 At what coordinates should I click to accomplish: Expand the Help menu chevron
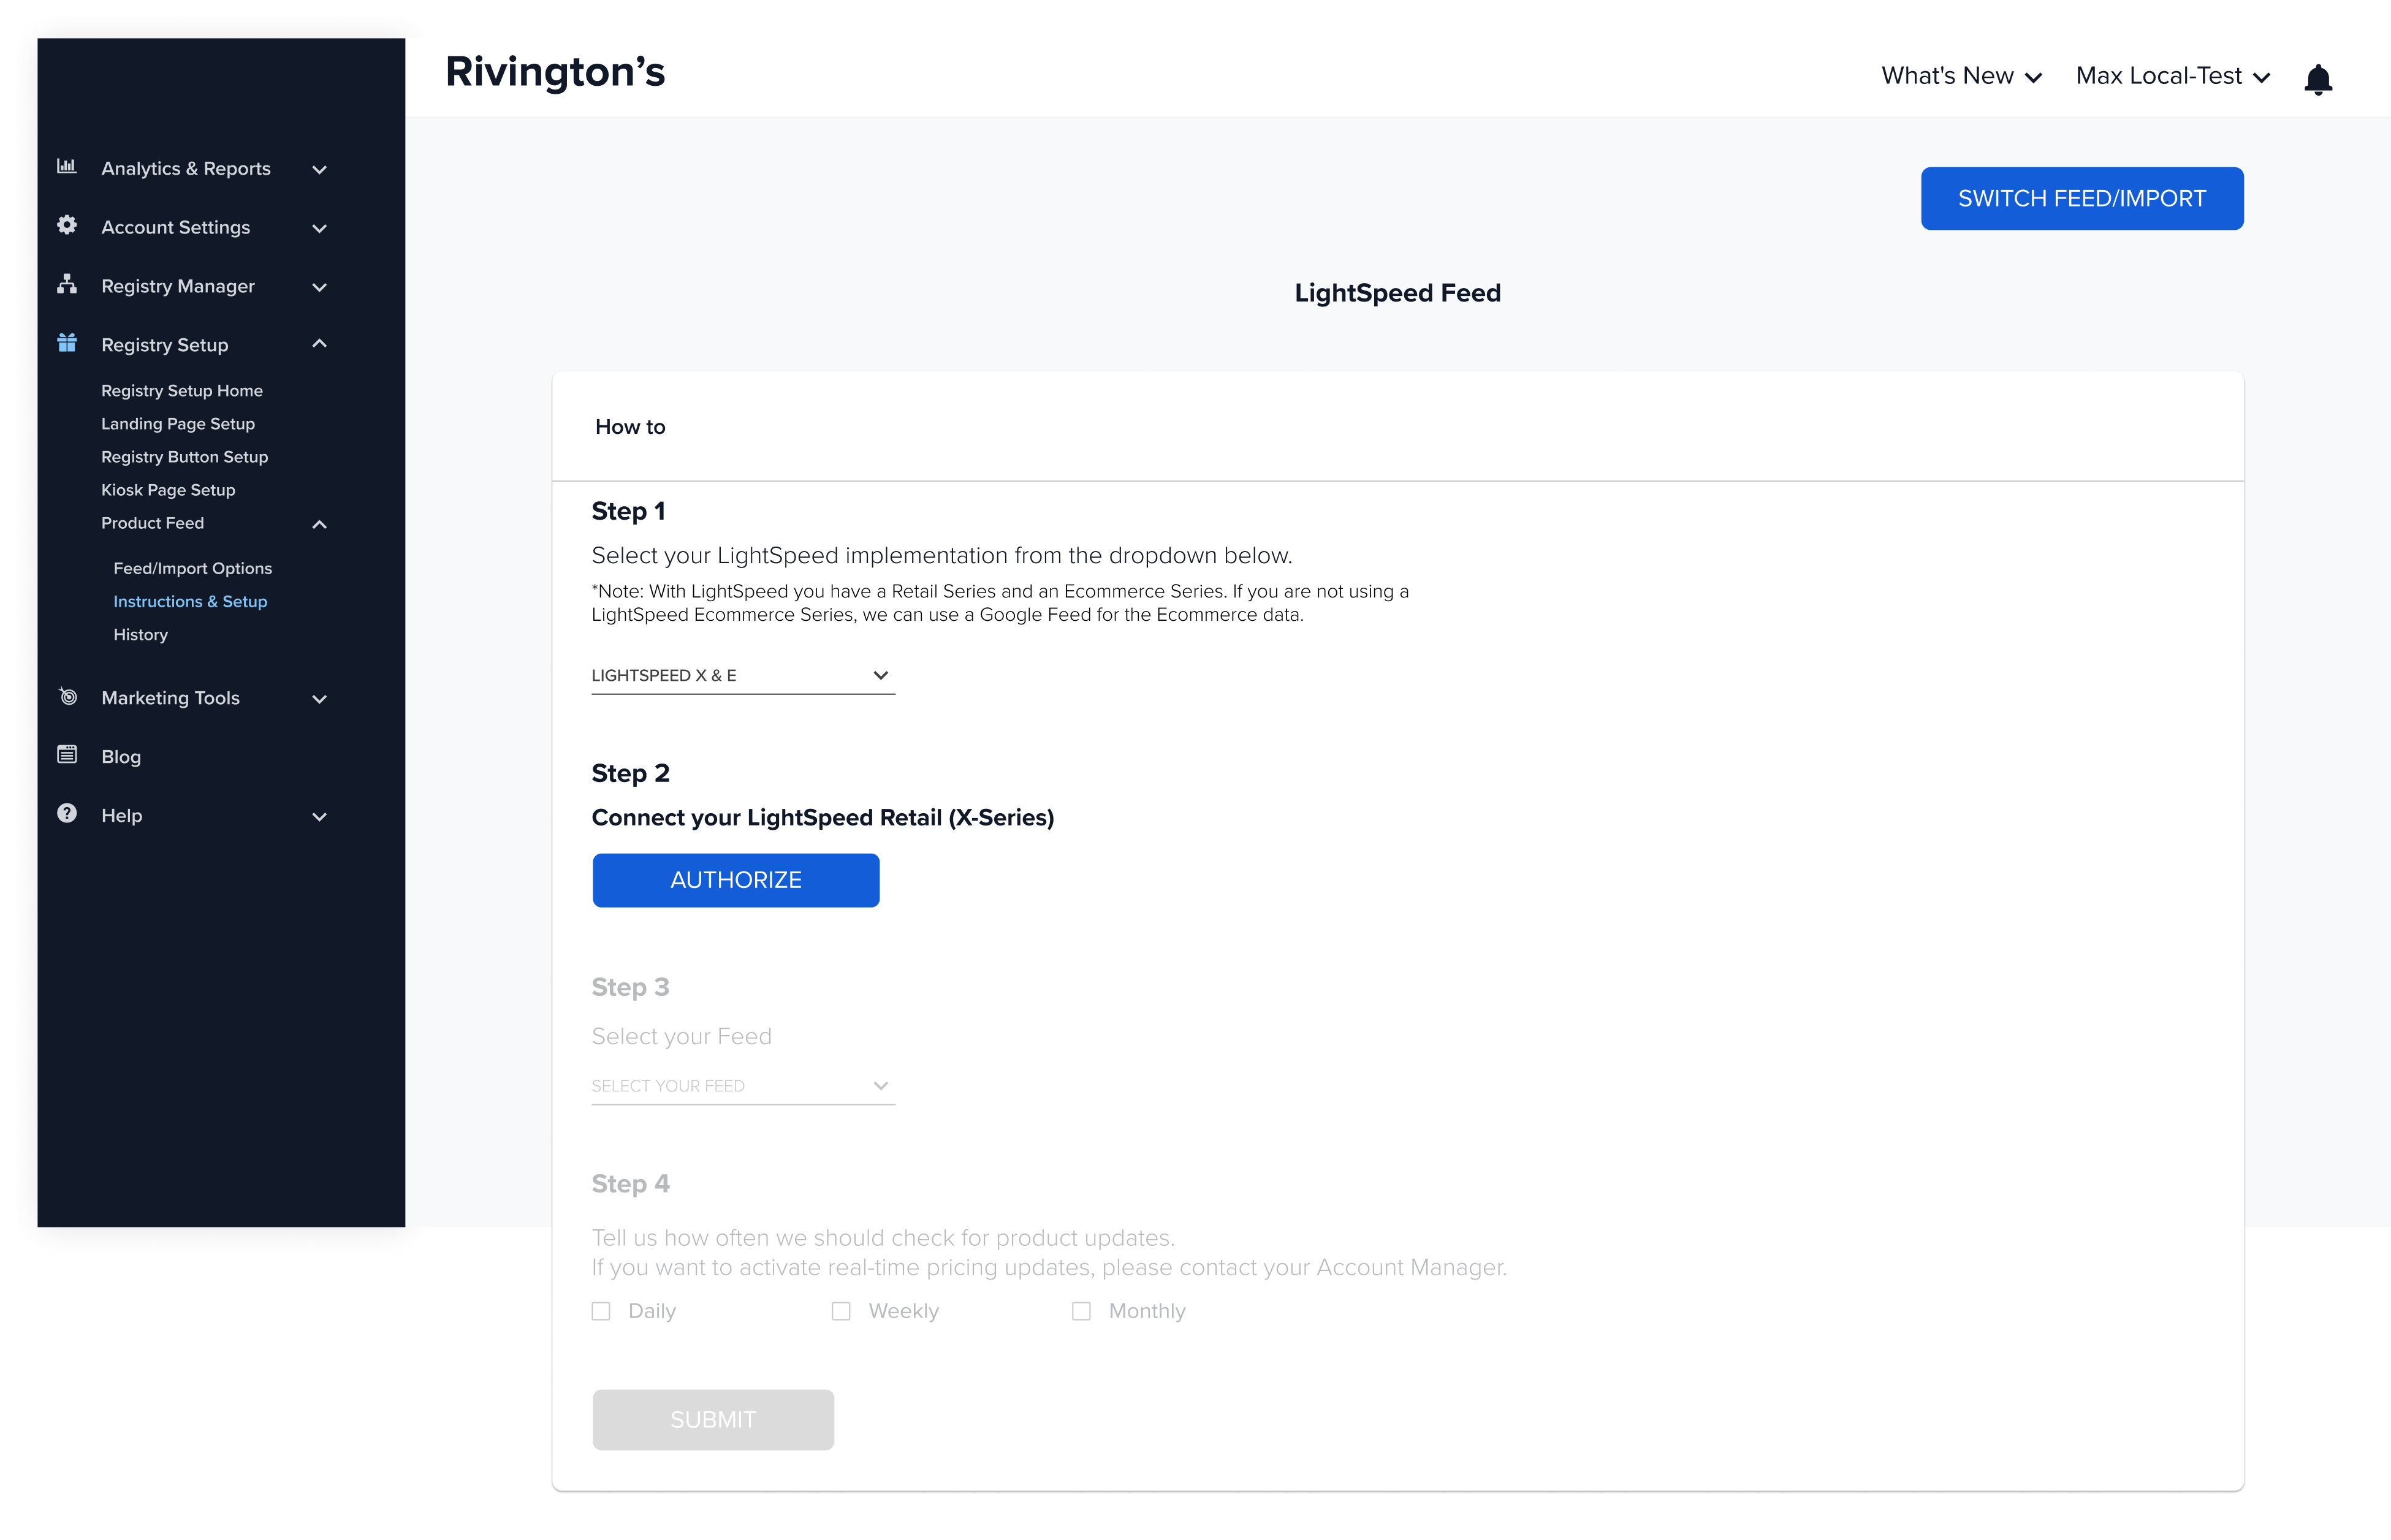click(x=319, y=817)
